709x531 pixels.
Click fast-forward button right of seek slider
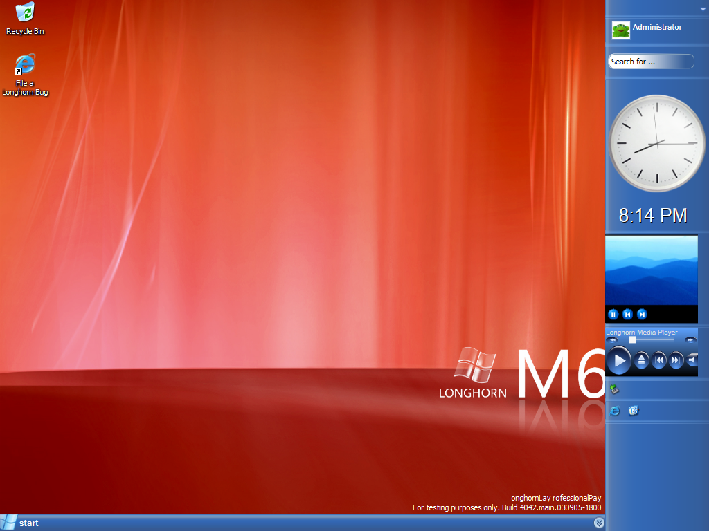pyautogui.click(x=690, y=340)
